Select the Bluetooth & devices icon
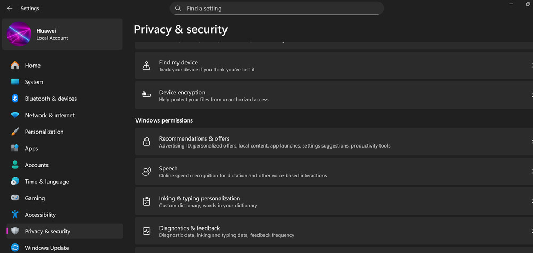 click(x=15, y=99)
